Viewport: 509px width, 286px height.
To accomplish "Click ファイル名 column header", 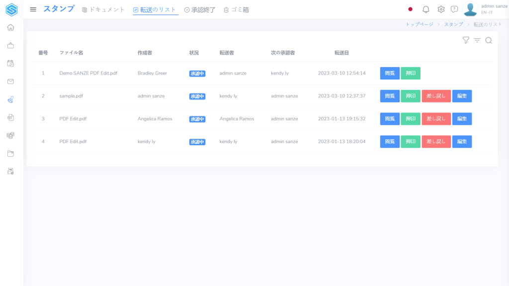I will (x=71, y=53).
